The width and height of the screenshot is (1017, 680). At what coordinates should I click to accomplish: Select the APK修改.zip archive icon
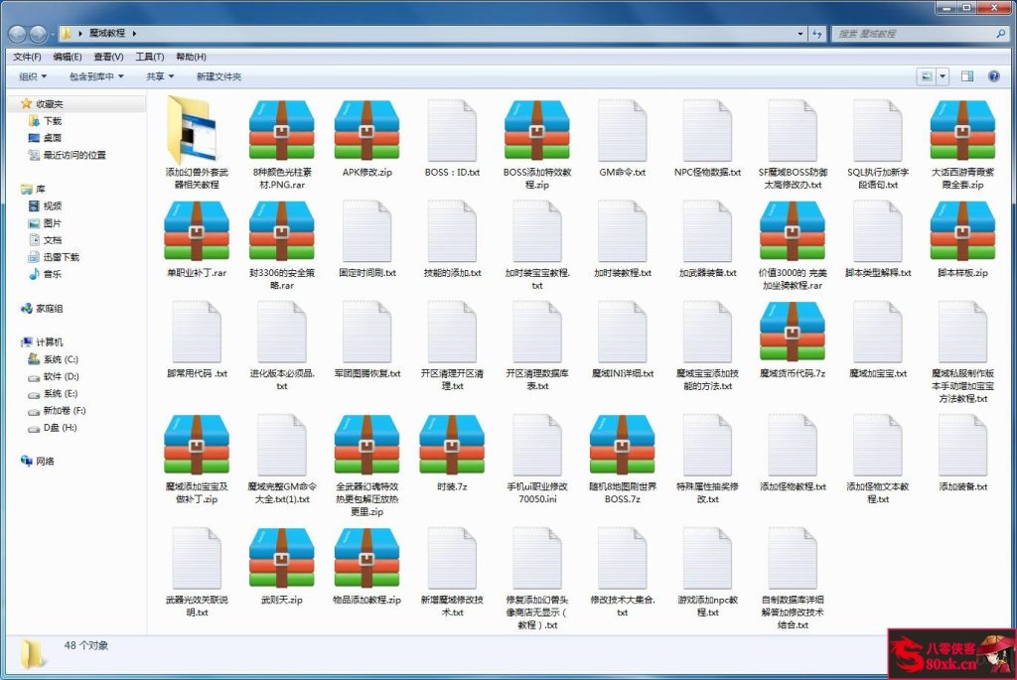pos(366,131)
